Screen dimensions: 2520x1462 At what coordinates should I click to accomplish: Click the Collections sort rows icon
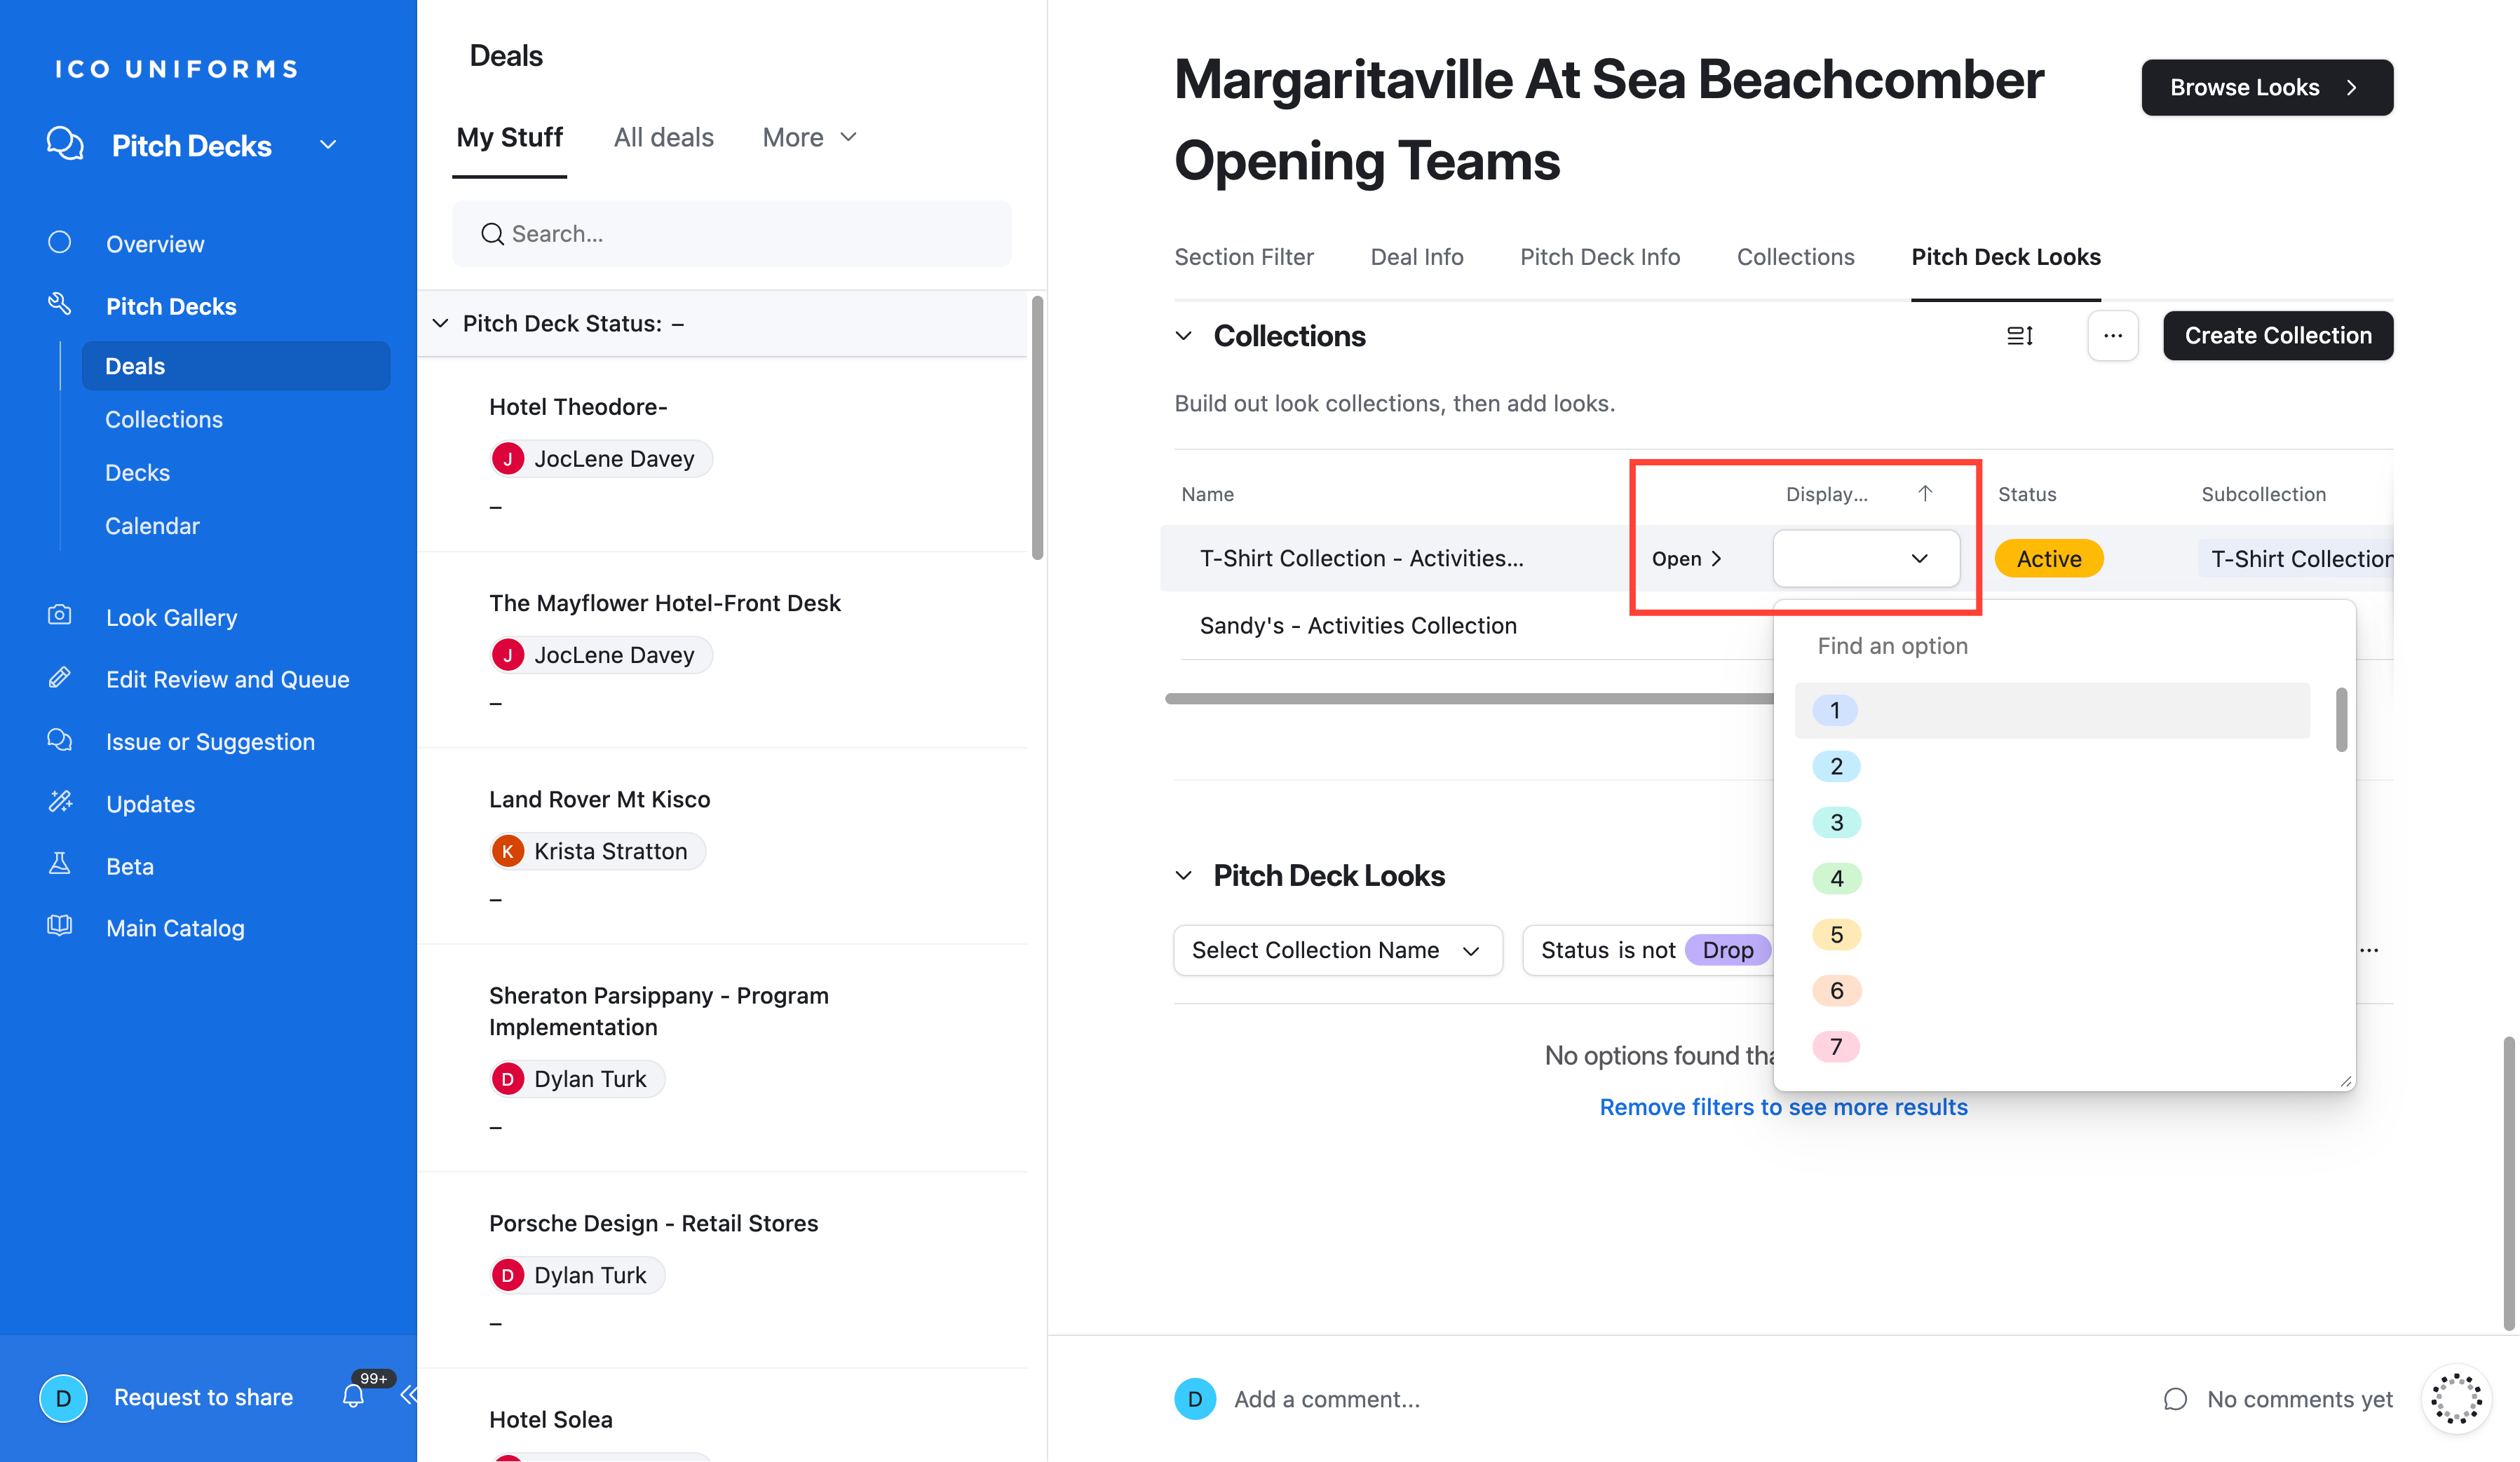[x=2019, y=336]
